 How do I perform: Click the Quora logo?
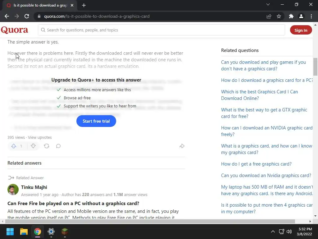(x=14, y=30)
